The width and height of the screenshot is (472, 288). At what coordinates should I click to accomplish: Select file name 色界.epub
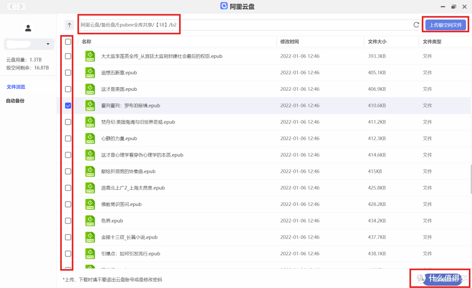(112, 221)
